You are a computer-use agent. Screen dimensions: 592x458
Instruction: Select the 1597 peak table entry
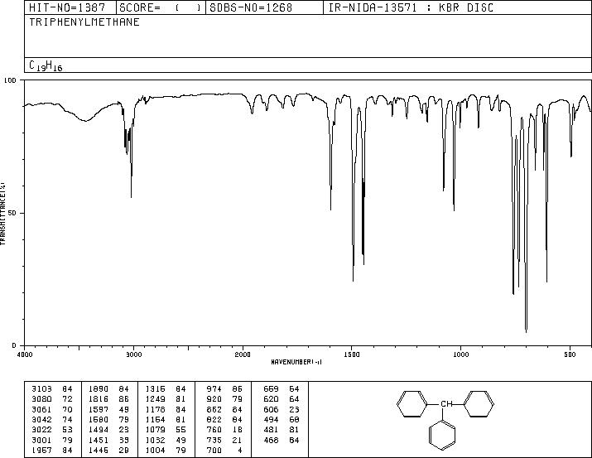point(108,409)
